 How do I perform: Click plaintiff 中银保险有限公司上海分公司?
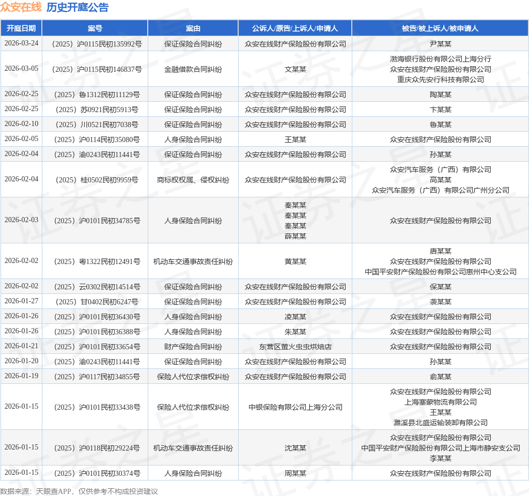295,407
